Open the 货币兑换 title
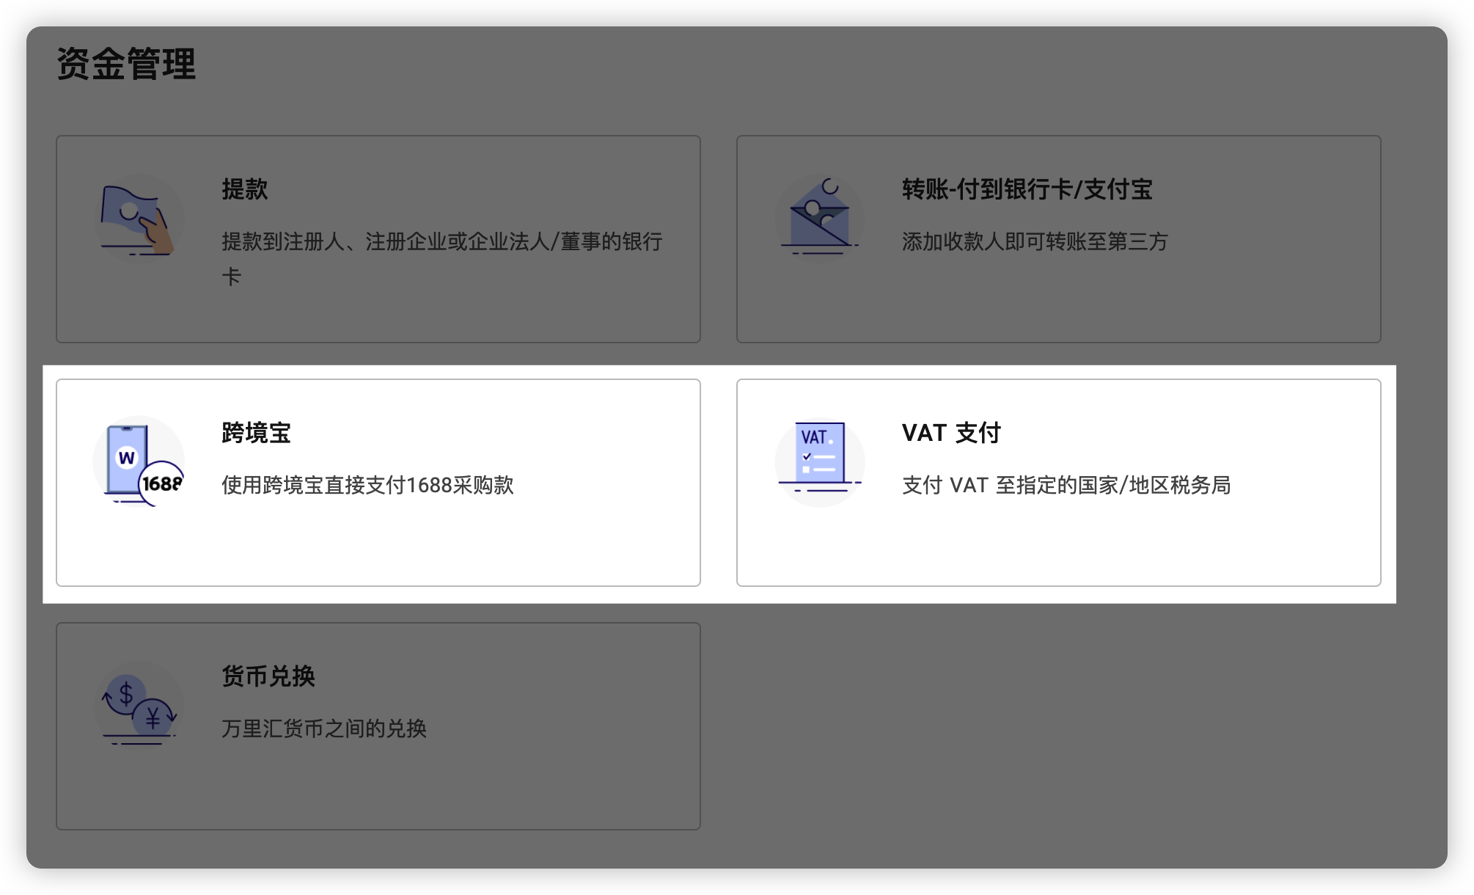This screenshot has height=895, width=1474. point(268,676)
